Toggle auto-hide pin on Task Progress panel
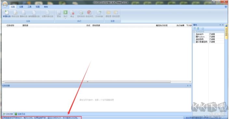Viewport: 229px width, 119px height. 188,85
